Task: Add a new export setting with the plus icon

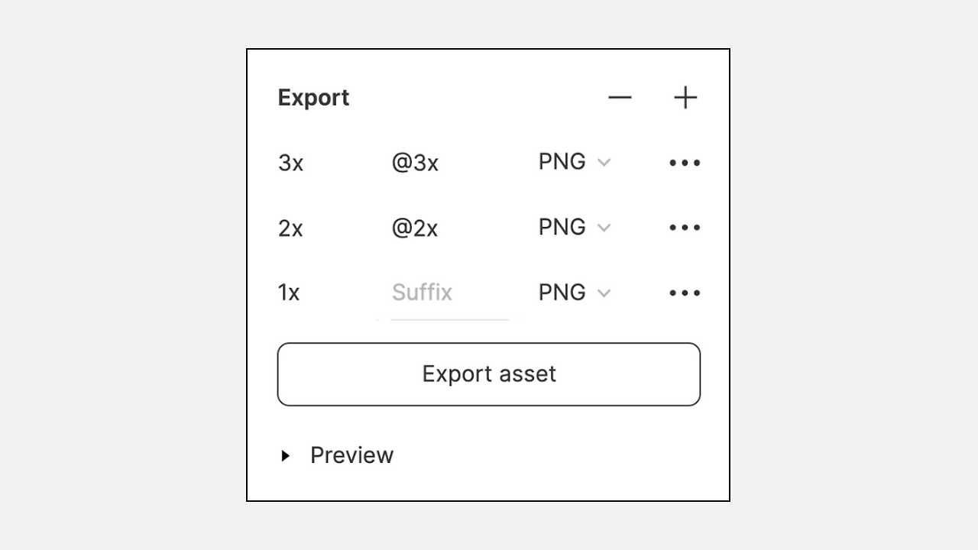Action: [x=685, y=98]
